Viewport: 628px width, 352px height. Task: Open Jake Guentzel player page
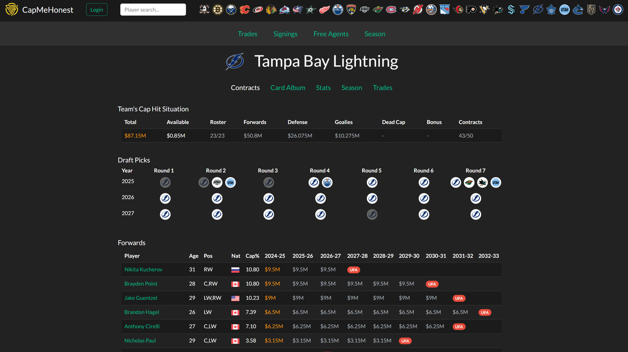[x=141, y=298]
